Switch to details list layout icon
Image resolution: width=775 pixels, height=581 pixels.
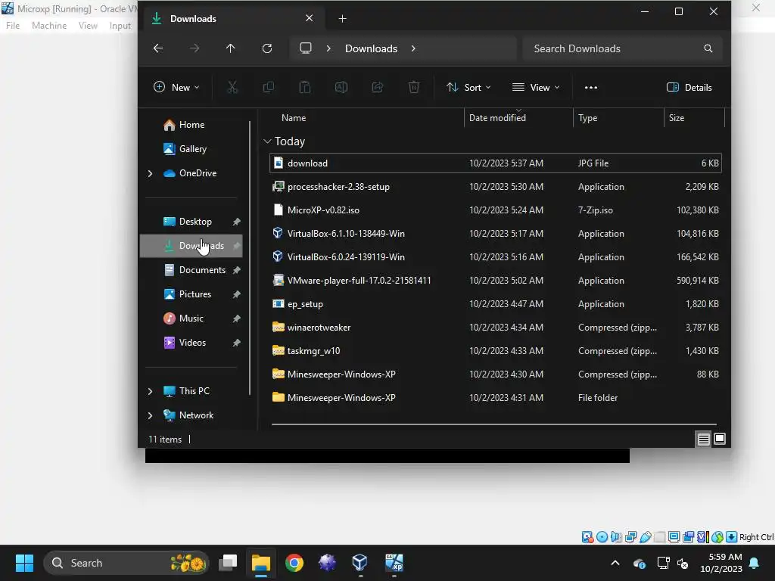(703, 439)
